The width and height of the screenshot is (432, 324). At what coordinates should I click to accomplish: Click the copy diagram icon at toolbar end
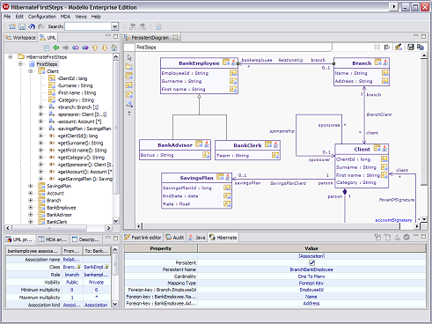[x=421, y=47]
